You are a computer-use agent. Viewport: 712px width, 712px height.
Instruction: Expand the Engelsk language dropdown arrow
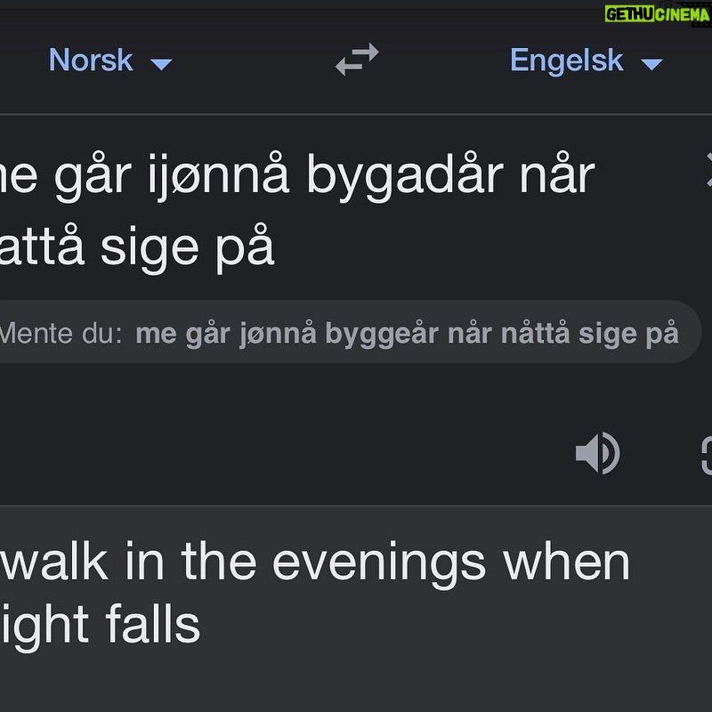pyautogui.click(x=652, y=64)
